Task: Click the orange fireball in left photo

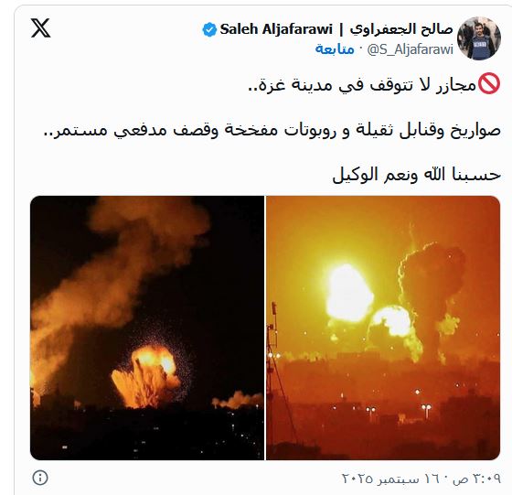Action: (146, 376)
